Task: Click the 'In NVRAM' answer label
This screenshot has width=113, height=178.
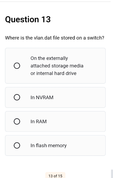Action: pyautogui.click(x=42, y=97)
